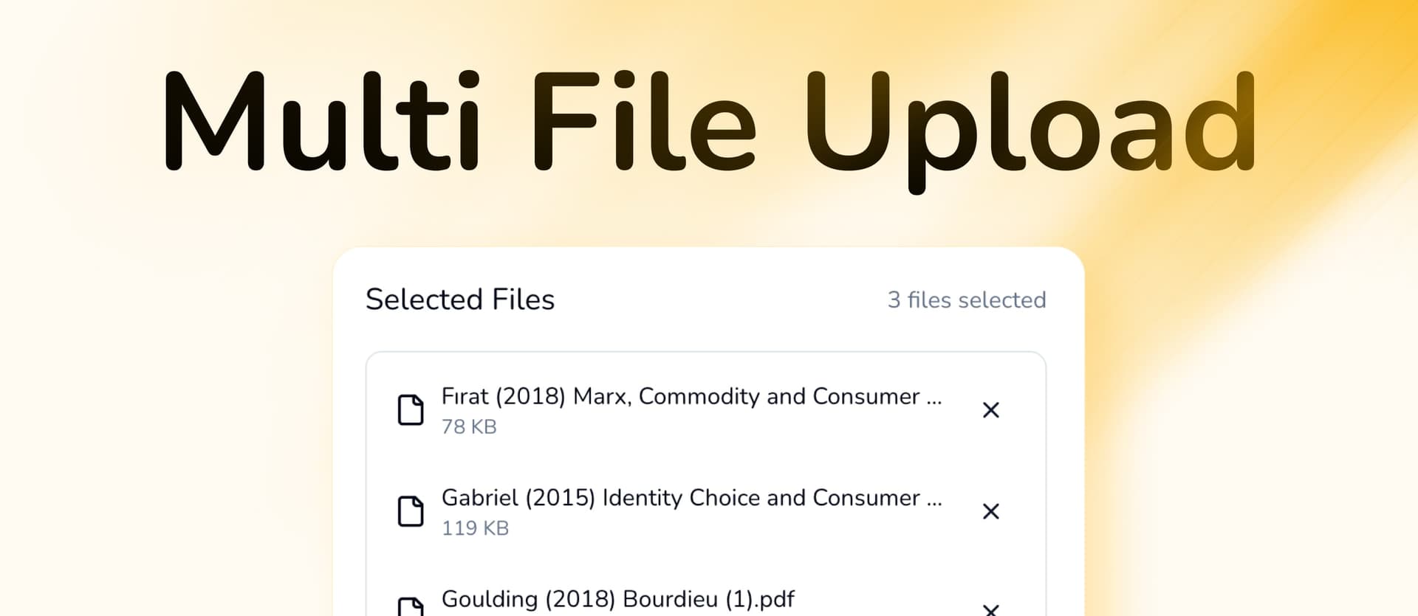Click the word 'File' in the large title
Screen dimensions: 1418x616
pos(643,122)
